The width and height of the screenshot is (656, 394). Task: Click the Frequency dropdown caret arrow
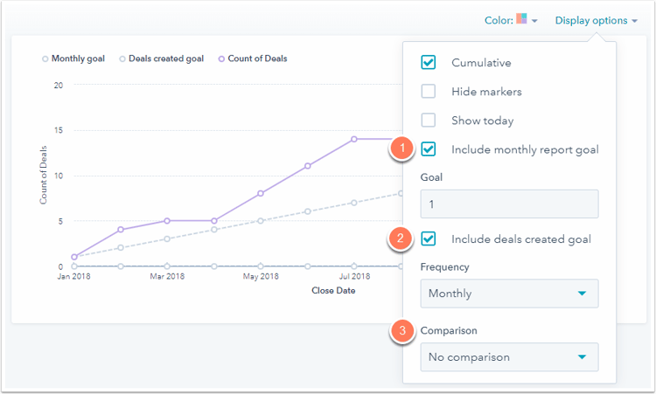[x=582, y=294]
